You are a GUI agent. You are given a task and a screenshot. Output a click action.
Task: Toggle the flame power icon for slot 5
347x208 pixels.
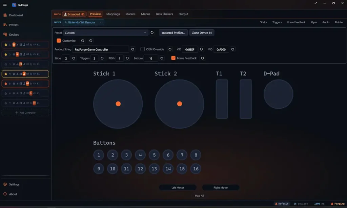coord(6,84)
